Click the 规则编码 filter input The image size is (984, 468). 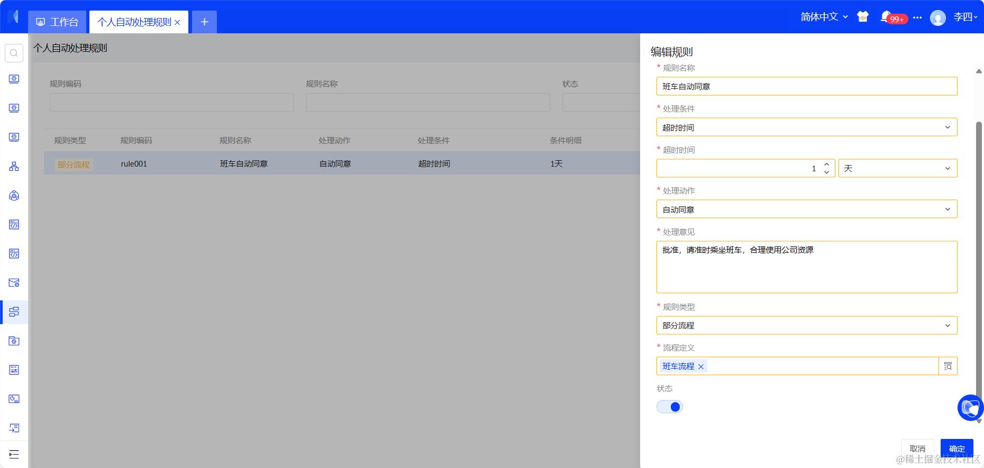[172, 102]
